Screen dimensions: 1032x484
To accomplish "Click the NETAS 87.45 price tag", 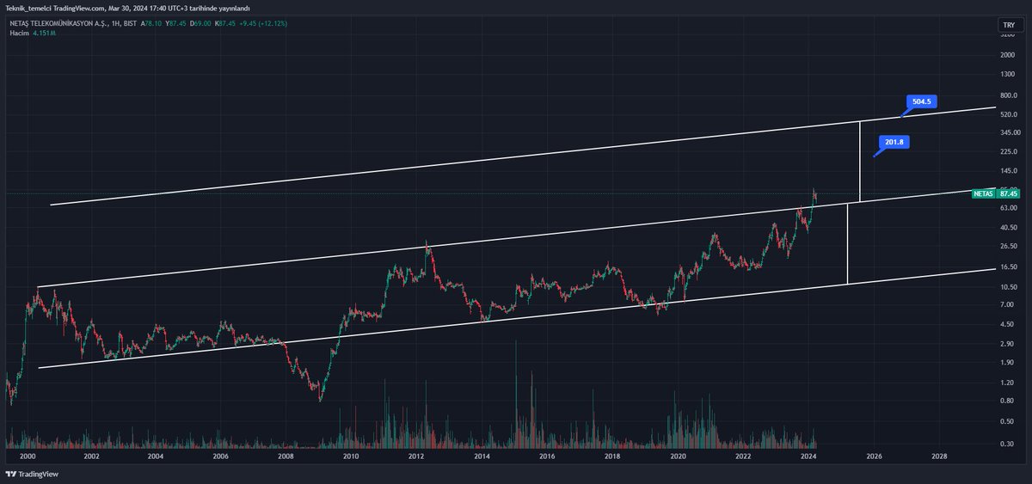I will click(995, 194).
